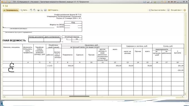The height and width of the screenshot is (106, 189).
Task: Open the calendar from title bar
Action: pos(165,2)
